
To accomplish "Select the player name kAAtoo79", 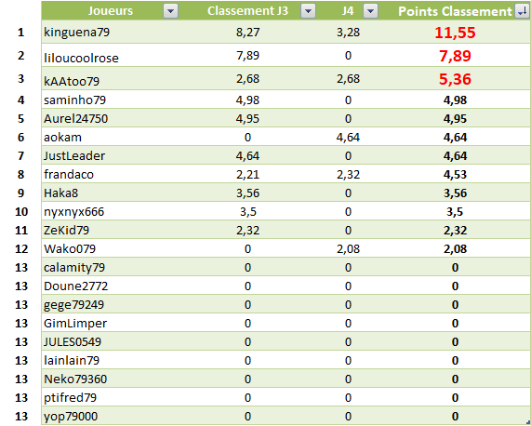I will [x=72, y=81].
